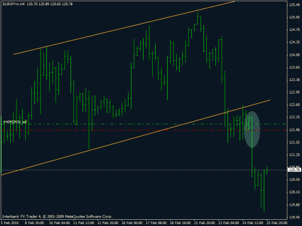Click the 121.90 price scale label
302x226 pixels.
click(294, 130)
